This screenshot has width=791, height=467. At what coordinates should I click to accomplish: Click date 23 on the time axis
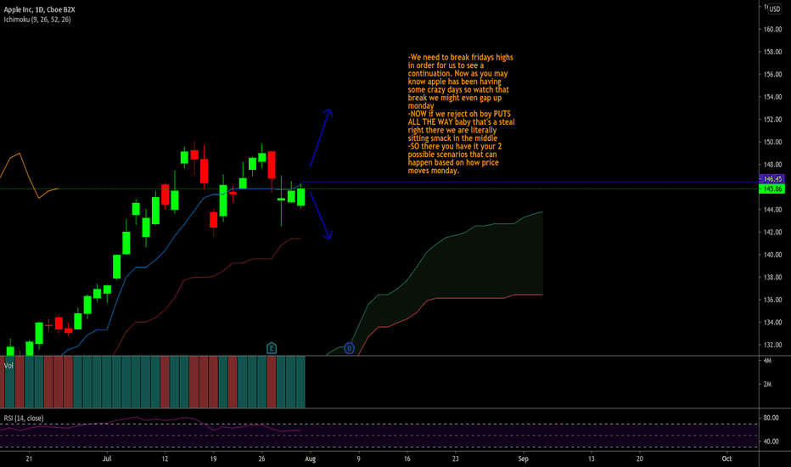[456, 459]
